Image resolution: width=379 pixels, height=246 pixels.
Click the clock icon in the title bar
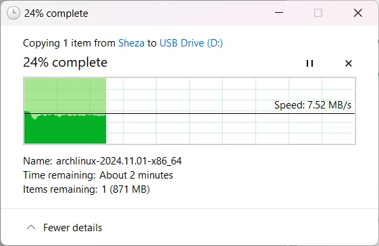(x=14, y=13)
